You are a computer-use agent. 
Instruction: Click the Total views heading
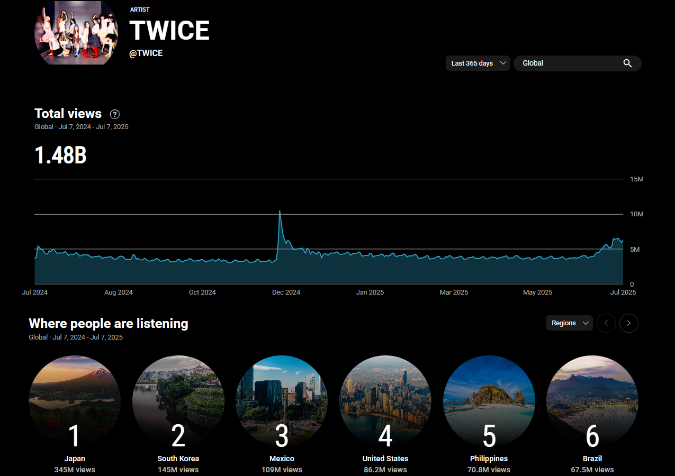pos(68,114)
